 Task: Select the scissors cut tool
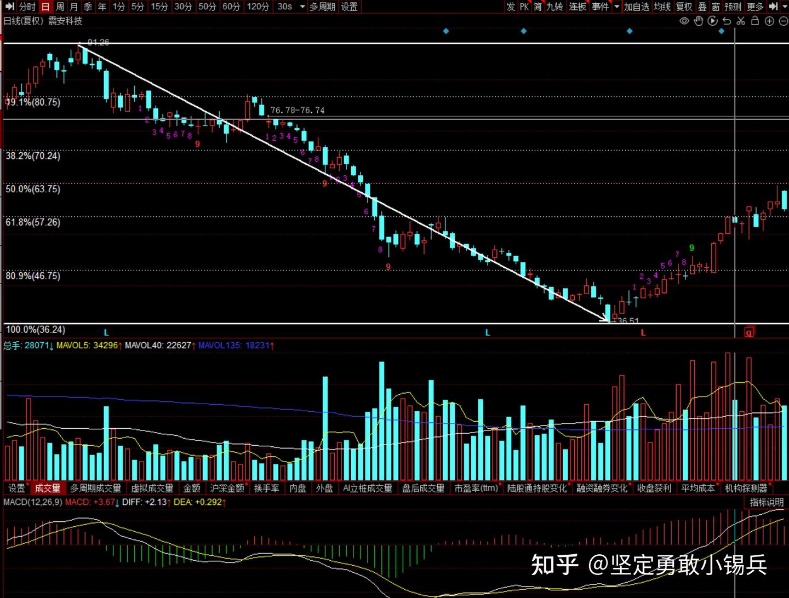pyautogui.click(x=741, y=21)
